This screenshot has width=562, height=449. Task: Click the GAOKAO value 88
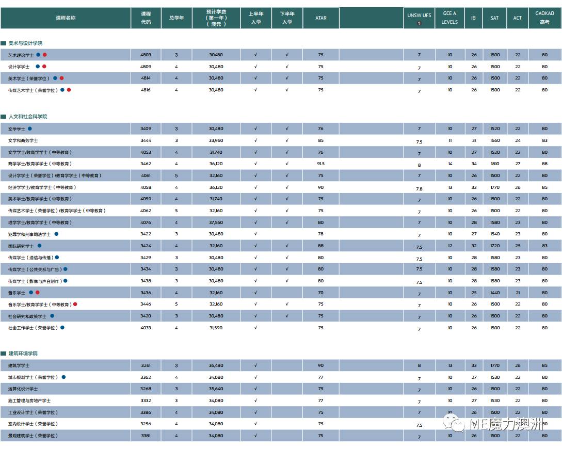(x=545, y=164)
